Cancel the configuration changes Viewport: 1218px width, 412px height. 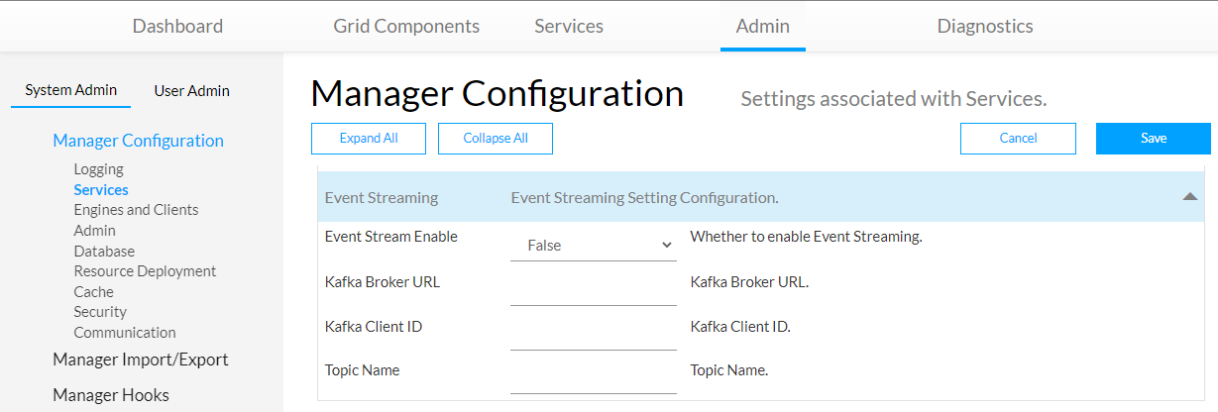(x=1018, y=139)
